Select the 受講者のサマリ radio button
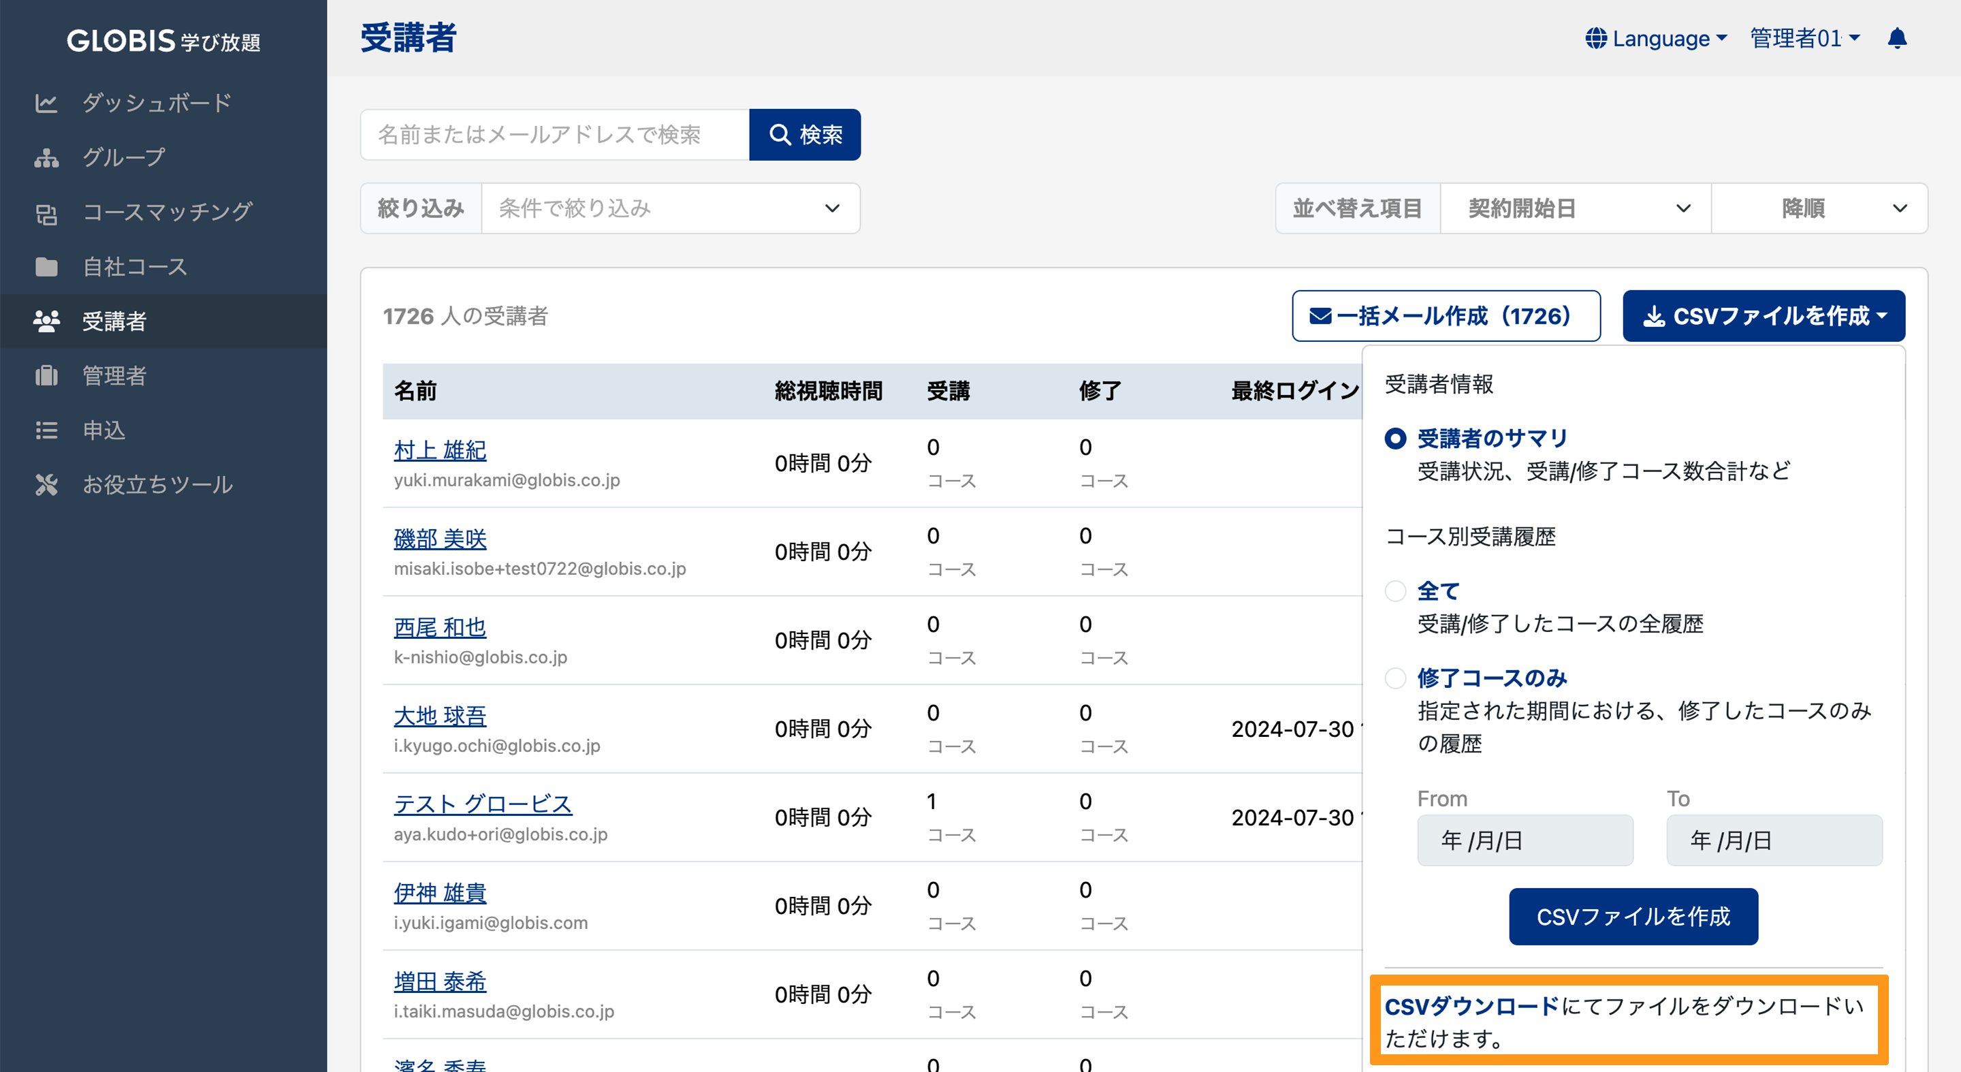 [1396, 438]
